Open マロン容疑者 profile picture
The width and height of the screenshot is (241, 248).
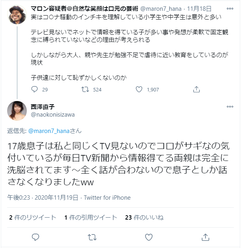pyautogui.click(x=17, y=14)
